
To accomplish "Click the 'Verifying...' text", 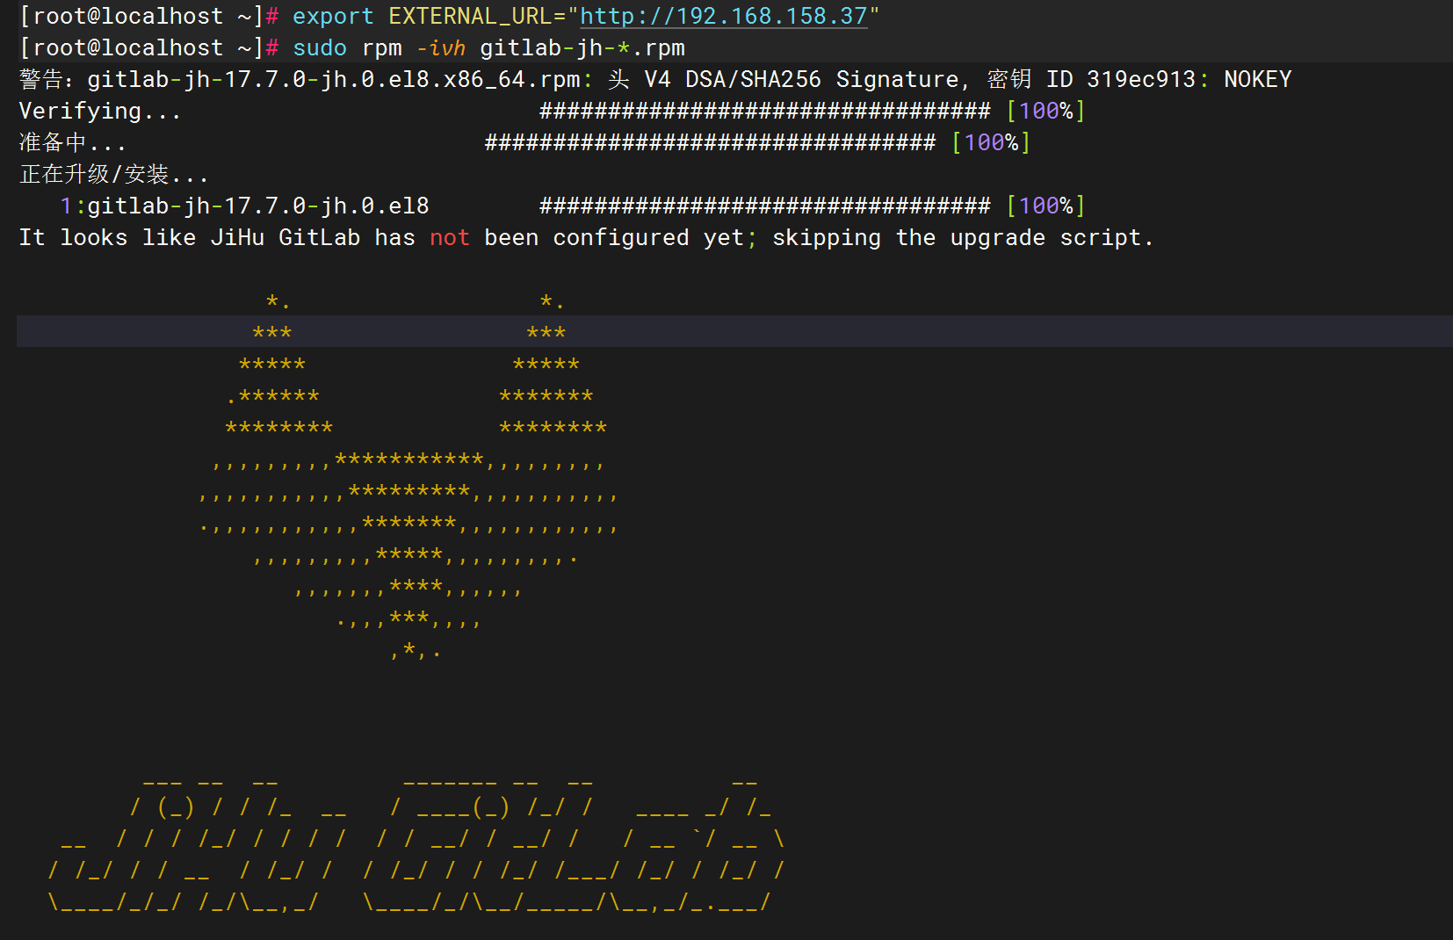I will [x=100, y=112].
